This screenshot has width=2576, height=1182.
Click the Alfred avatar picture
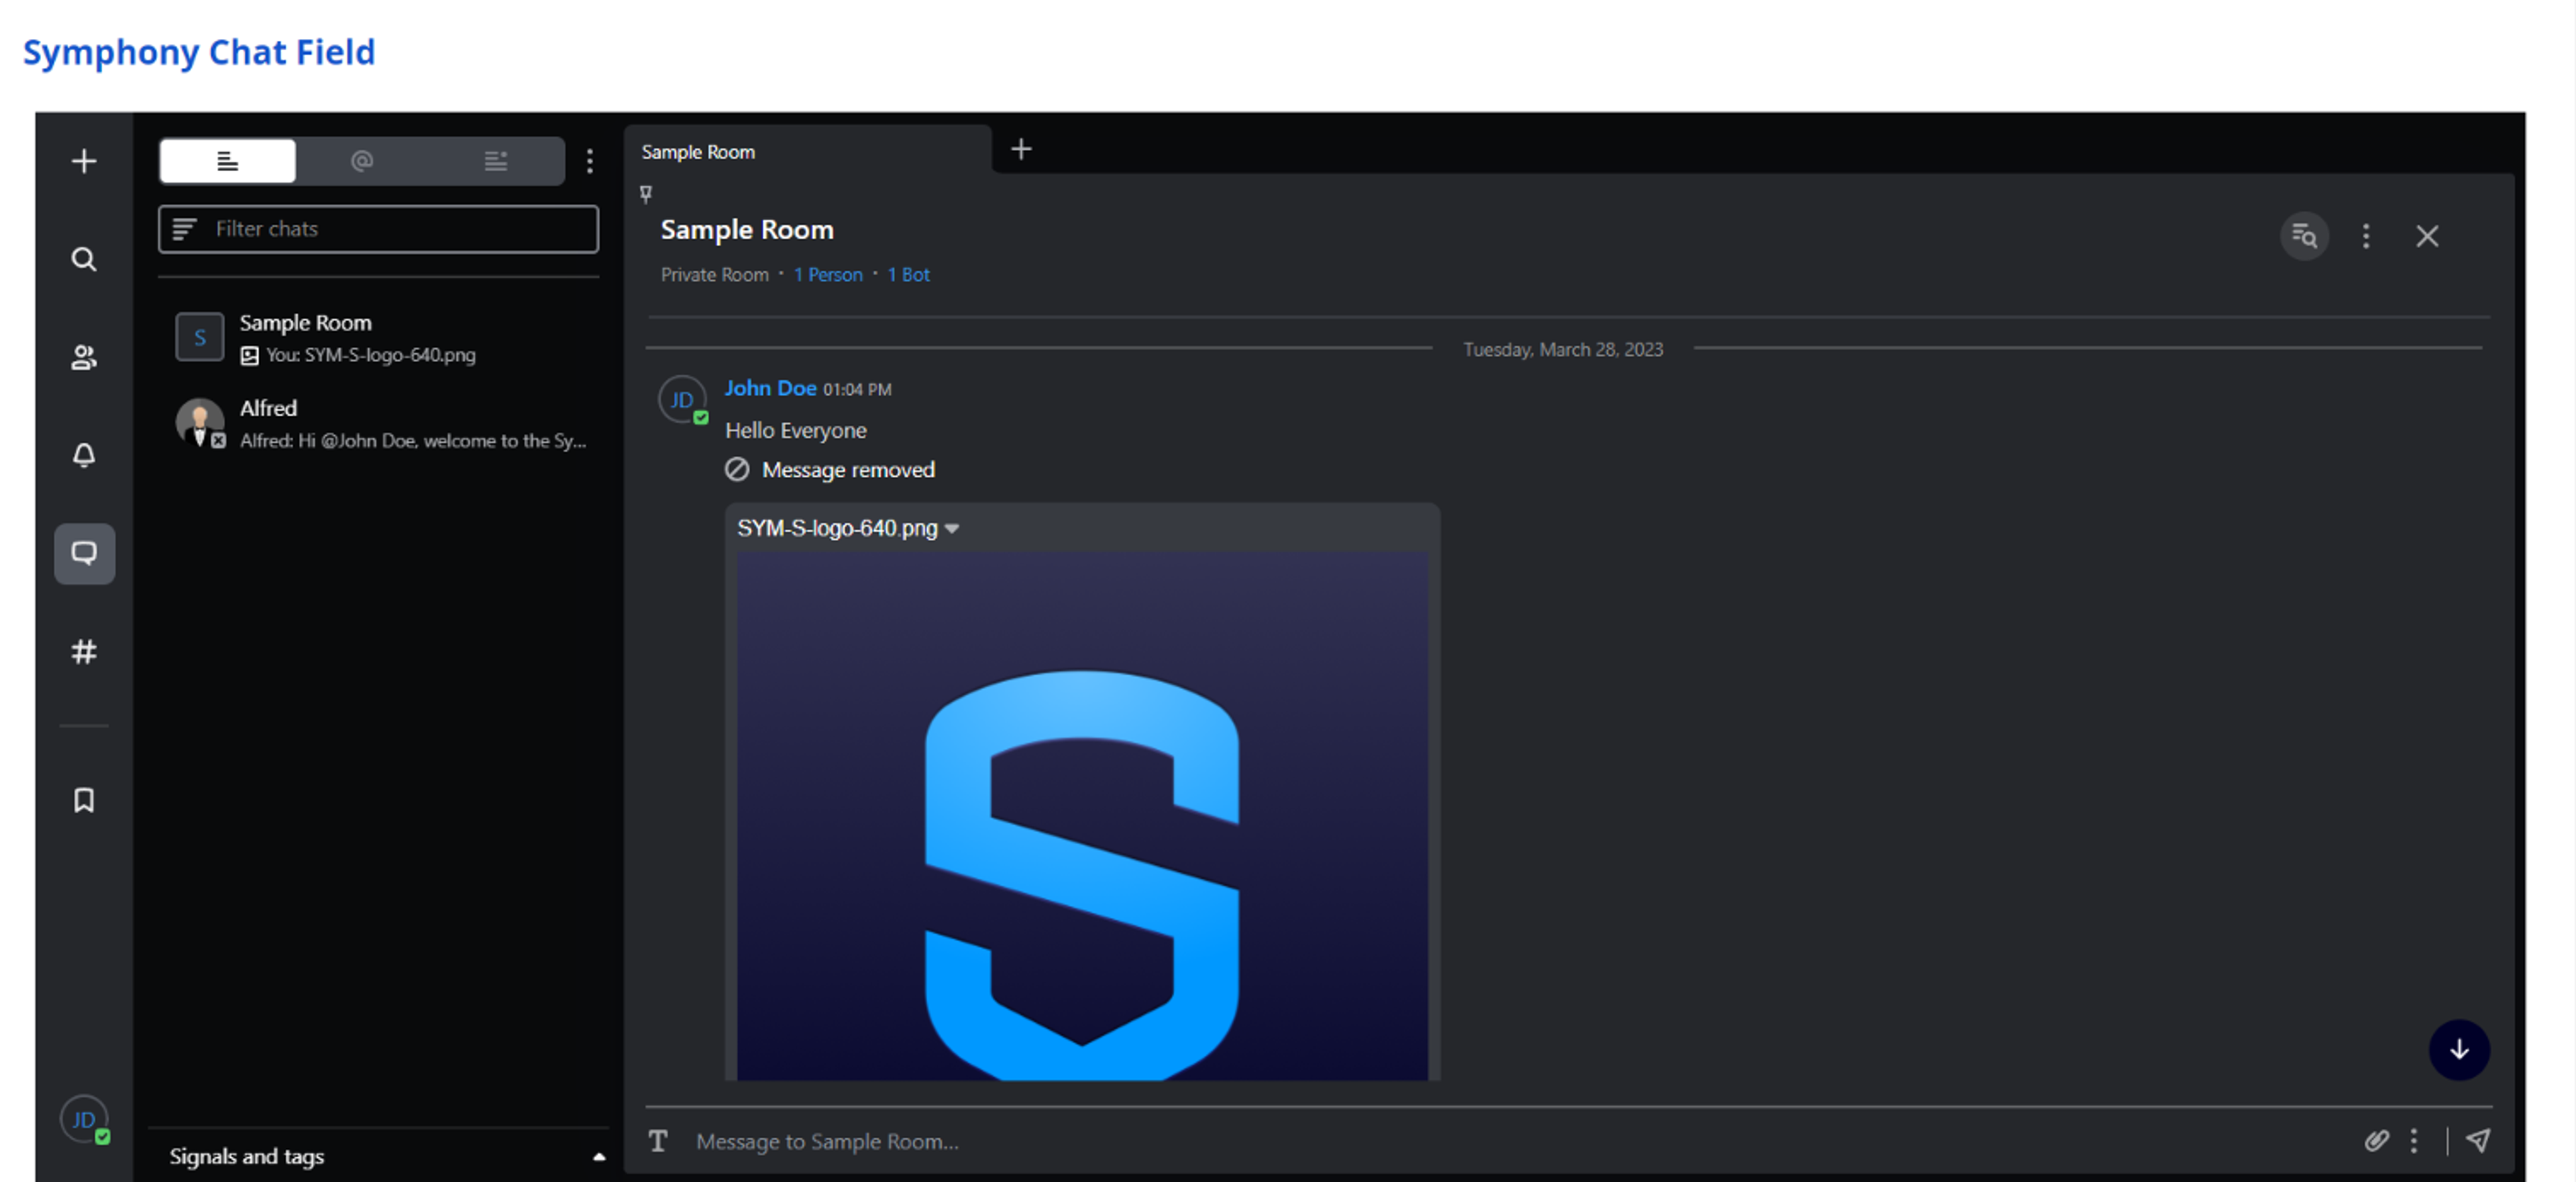click(200, 424)
